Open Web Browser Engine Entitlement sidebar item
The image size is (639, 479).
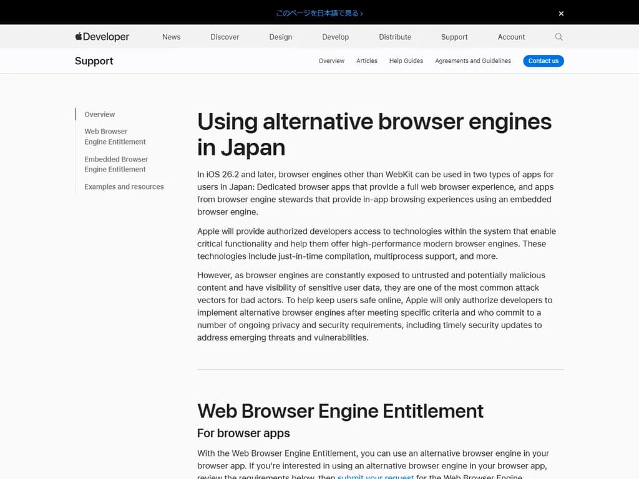point(115,137)
